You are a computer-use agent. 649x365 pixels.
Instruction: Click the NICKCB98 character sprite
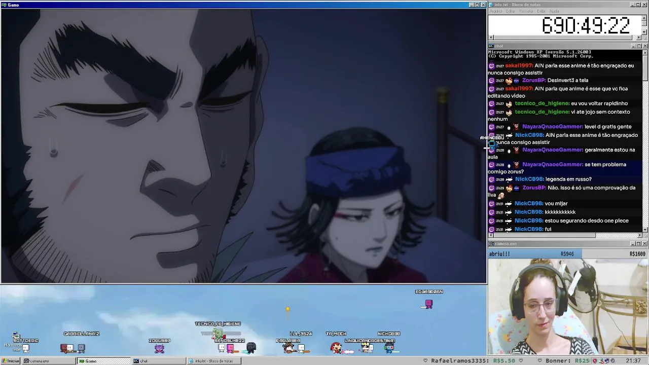(389, 347)
